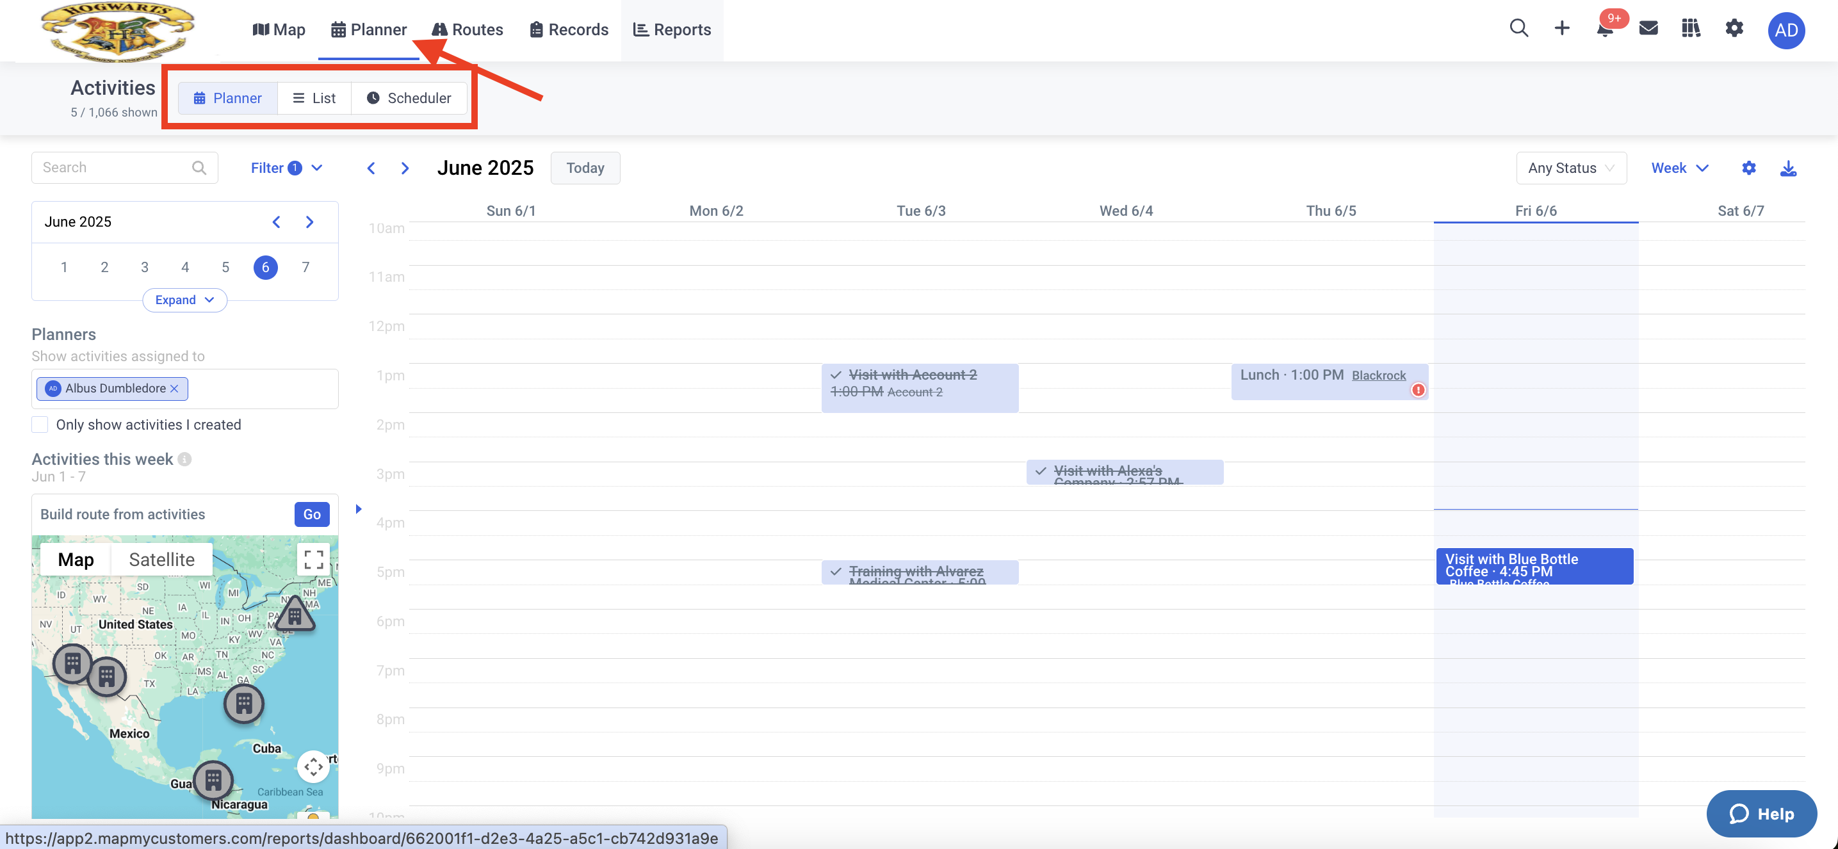Open the settings gear in top bar
The height and width of the screenshot is (849, 1838).
coord(1734,29)
